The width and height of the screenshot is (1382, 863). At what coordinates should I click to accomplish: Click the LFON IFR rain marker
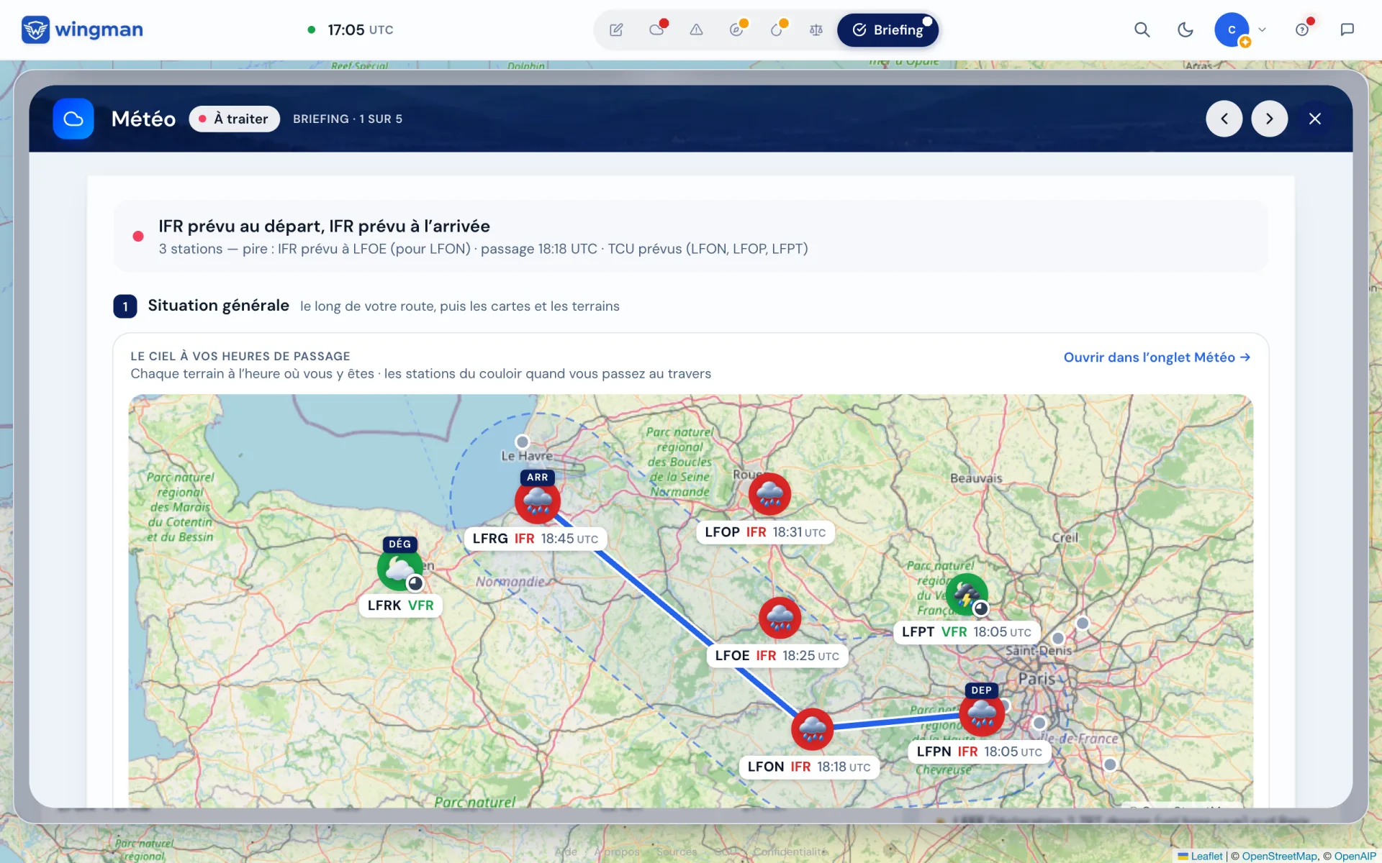click(812, 729)
